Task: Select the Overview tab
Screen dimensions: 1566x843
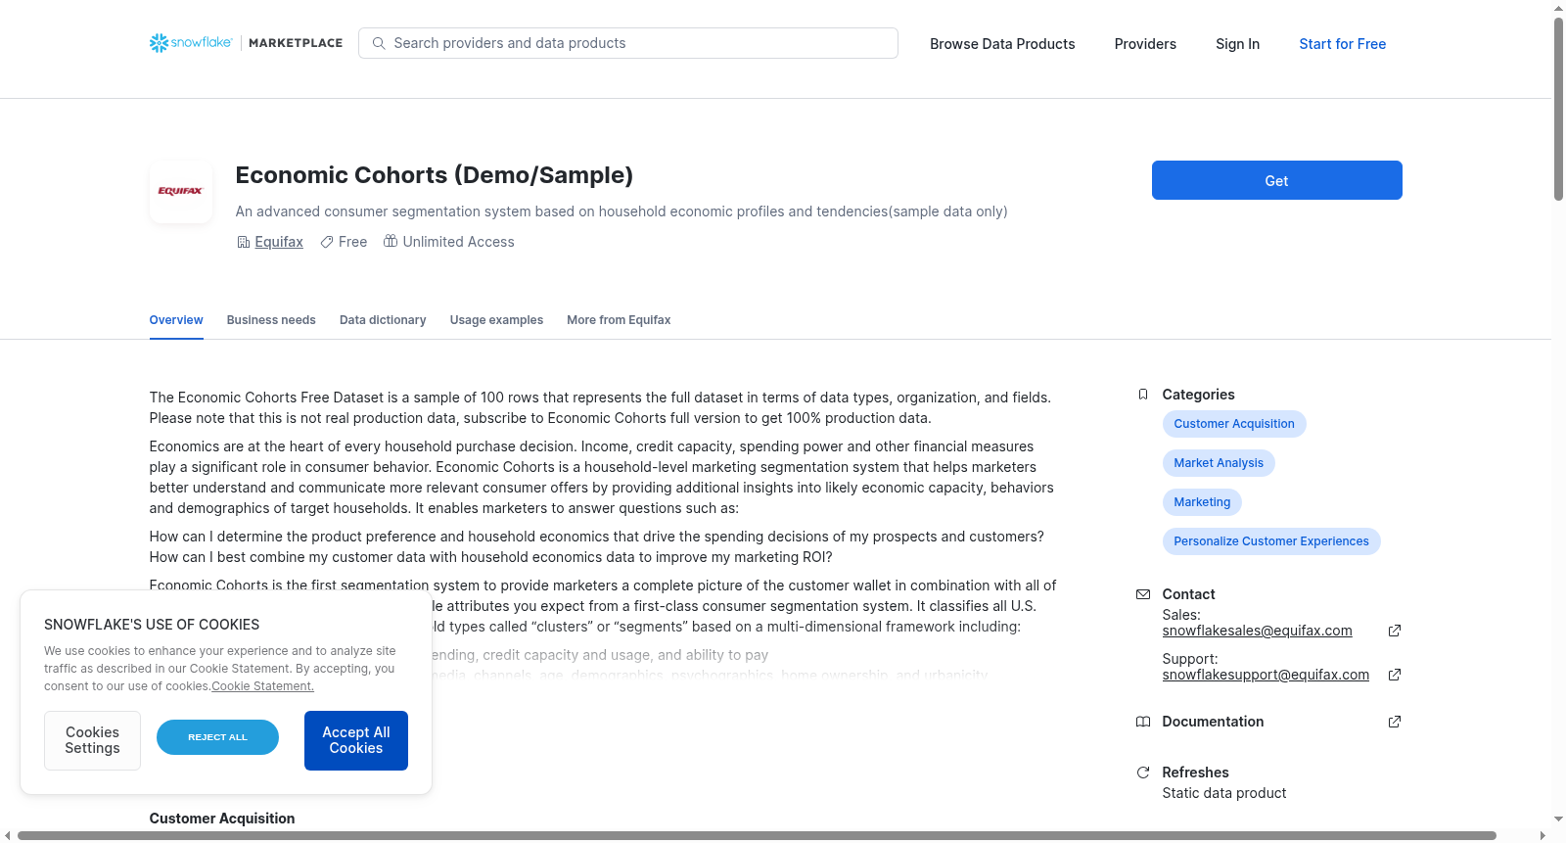Action: pyautogui.click(x=176, y=320)
